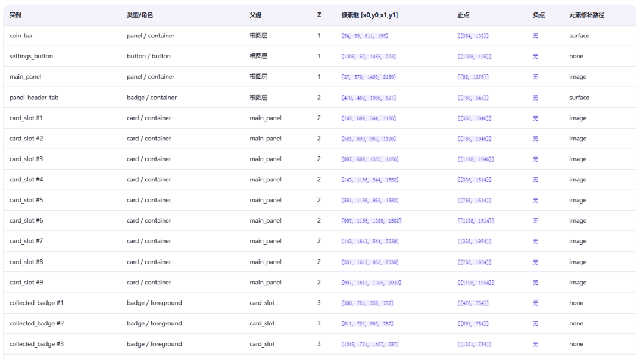Select the card_slot #3 name

pos(26,159)
